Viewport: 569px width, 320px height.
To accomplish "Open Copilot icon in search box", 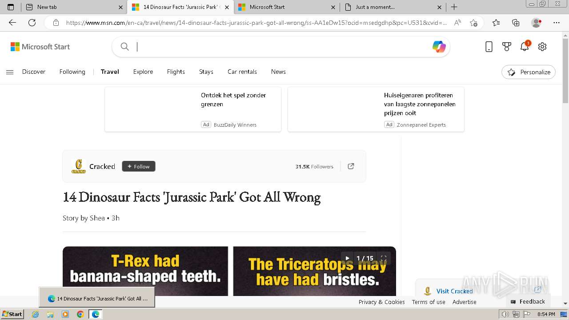I will 439,47.
